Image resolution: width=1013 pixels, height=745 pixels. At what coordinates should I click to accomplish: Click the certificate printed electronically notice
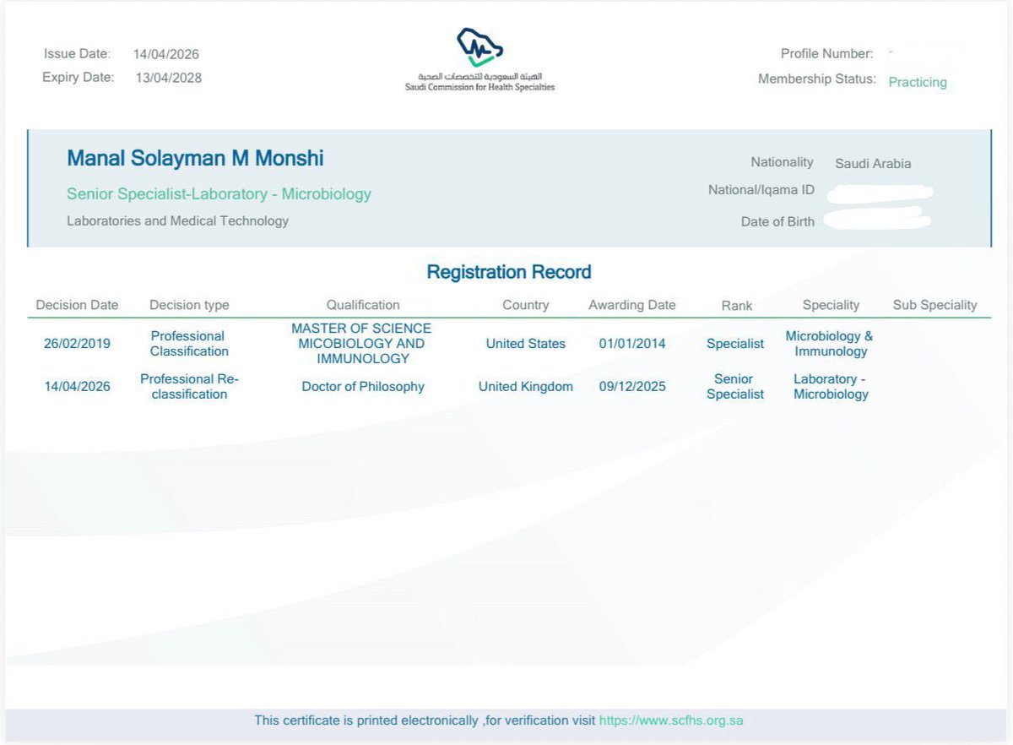425,721
